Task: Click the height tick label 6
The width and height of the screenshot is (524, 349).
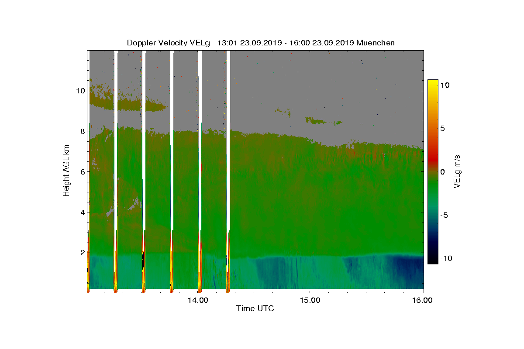Action: coord(82,172)
